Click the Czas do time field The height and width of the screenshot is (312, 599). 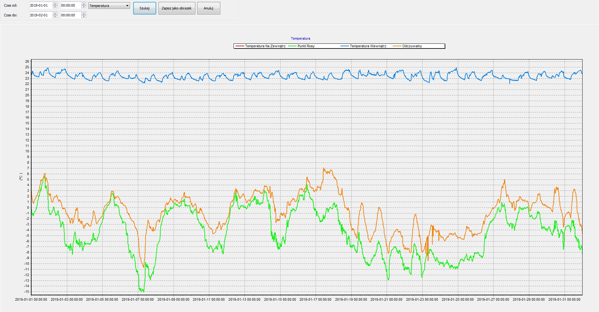click(70, 15)
